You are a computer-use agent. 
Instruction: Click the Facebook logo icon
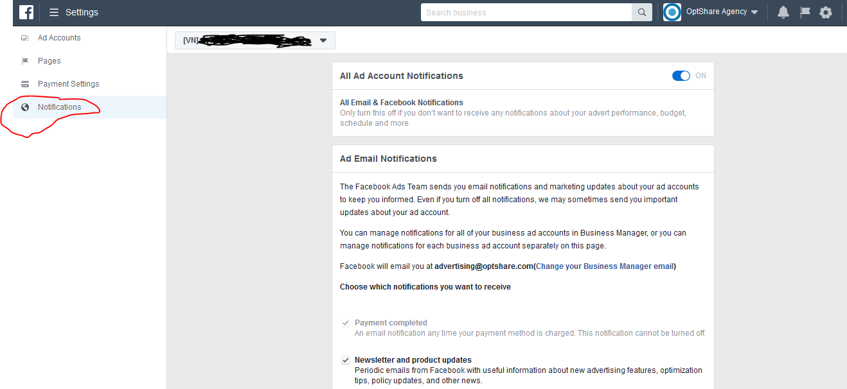coord(26,12)
